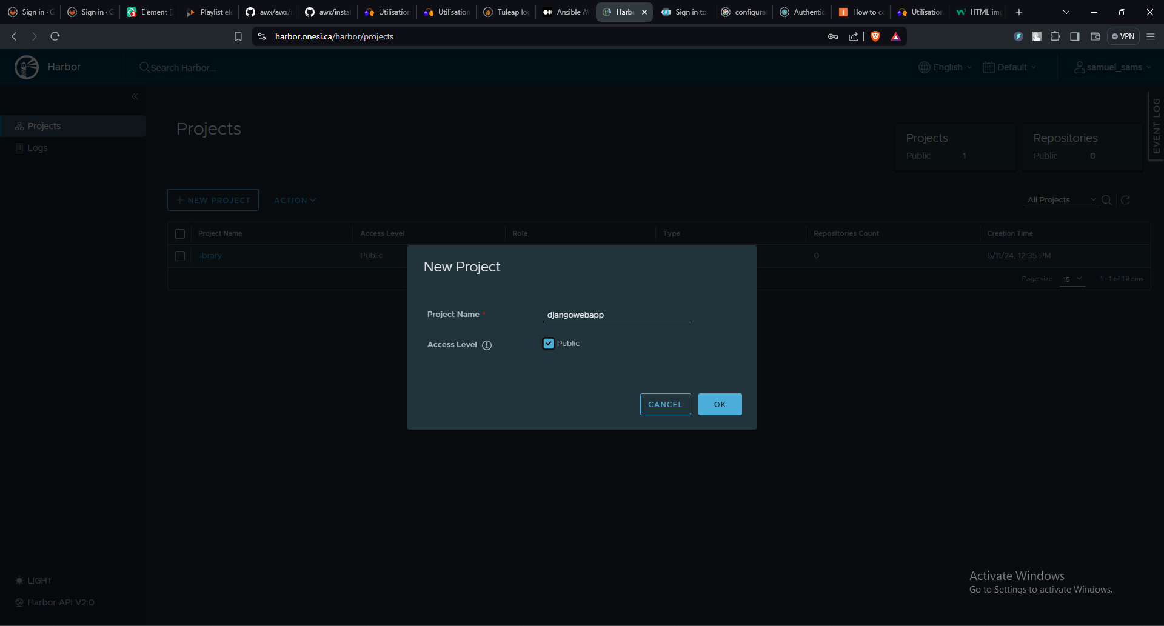This screenshot has height=626, width=1164.
Task: Open the browser hamburger menu
Action: (x=1151, y=36)
